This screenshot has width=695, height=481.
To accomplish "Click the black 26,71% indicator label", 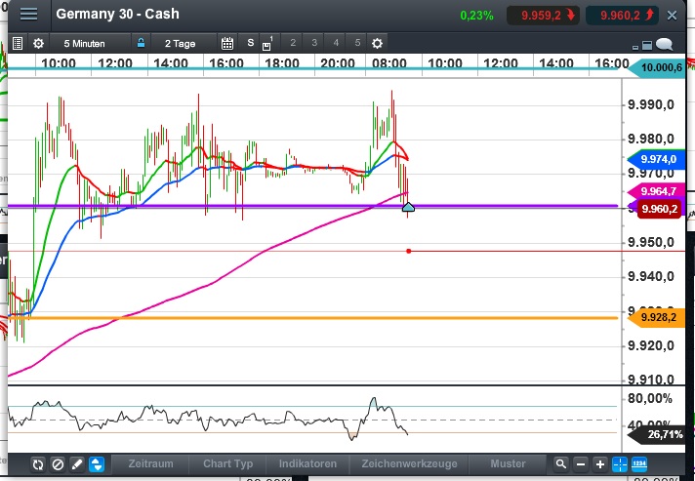I will (657, 434).
